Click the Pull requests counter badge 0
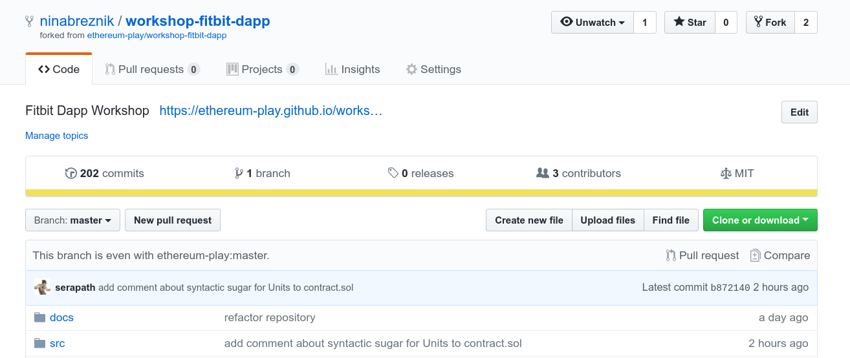The image size is (850, 358). pos(193,69)
